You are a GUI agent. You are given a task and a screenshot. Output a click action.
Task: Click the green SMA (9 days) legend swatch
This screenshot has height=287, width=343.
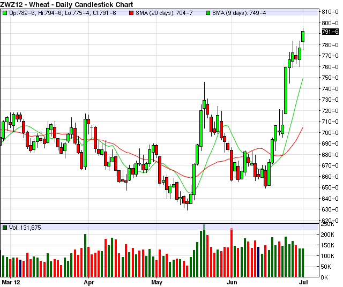pos(208,13)
